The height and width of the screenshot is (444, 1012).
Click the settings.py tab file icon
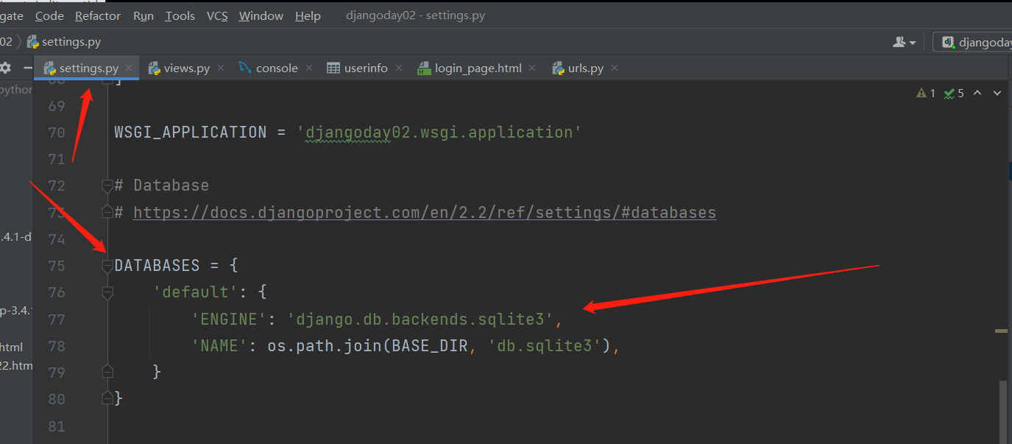49,68
